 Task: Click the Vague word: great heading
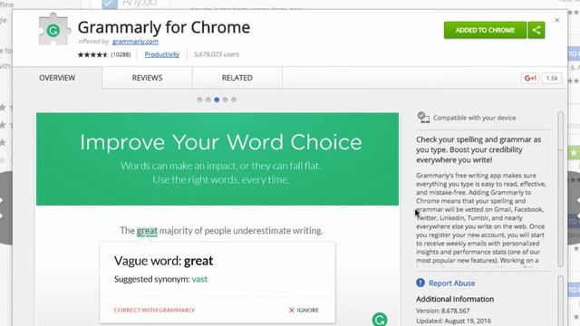pyautogui.click(x=163, y=261)
